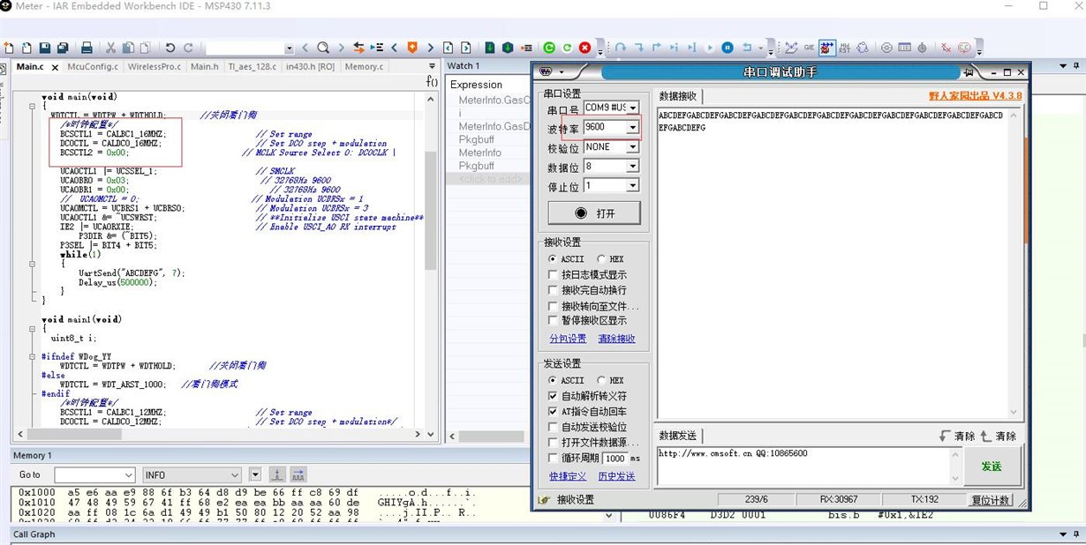This screenshot has height=545, width=1086.
Task: Click the serial tool pin-on-top icon
Action: pos(969,72)
